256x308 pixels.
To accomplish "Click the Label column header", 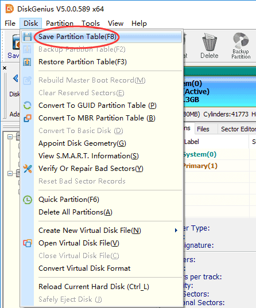I will (216, 142).
